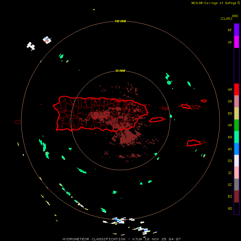
Task: Click the HR legend label
Action: click(230, 125)
